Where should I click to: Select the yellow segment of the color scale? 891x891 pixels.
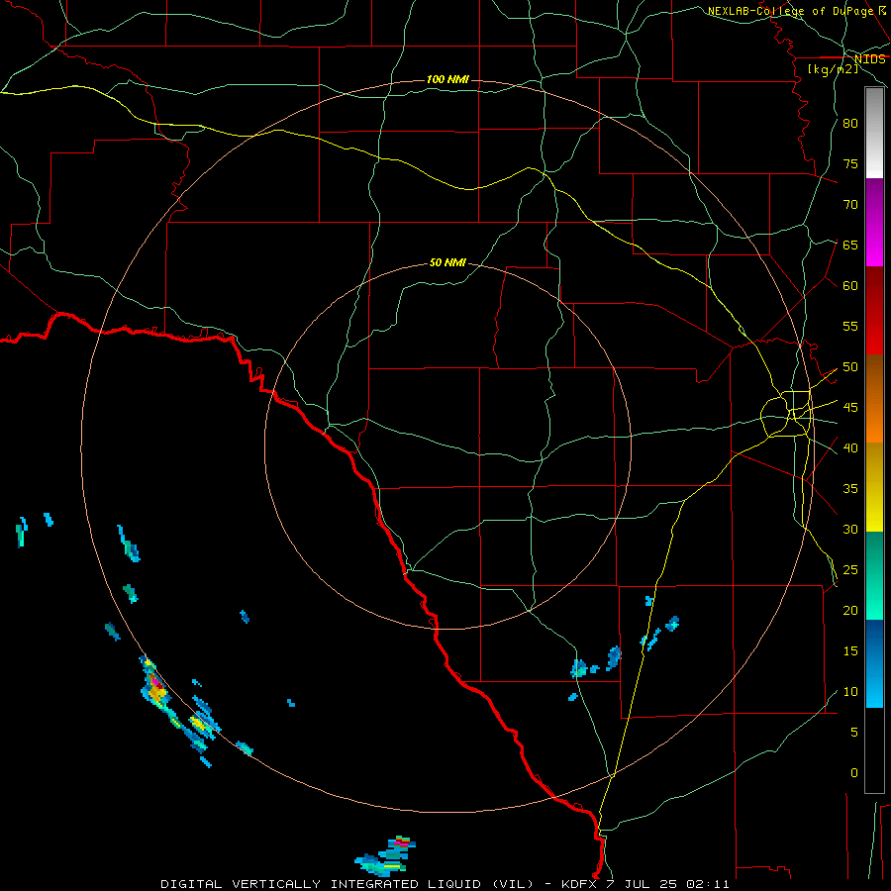pos(874,487)
